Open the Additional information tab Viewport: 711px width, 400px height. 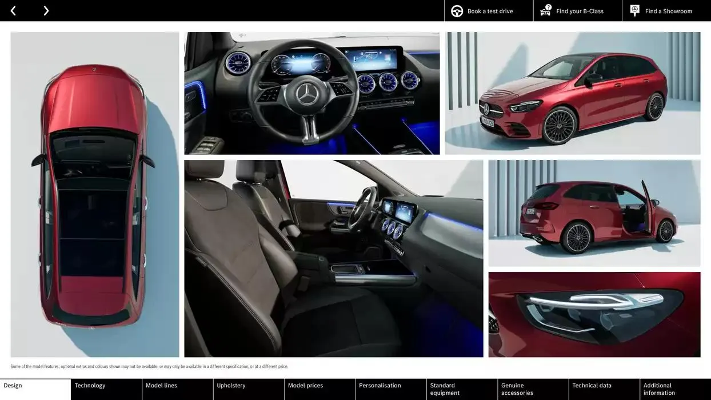[x=675, y=389]
